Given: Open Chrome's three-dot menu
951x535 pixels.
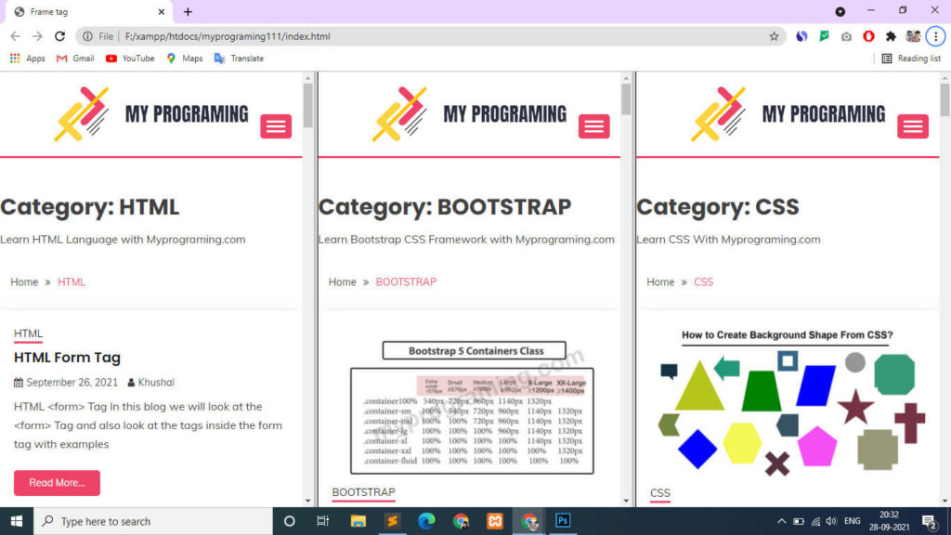Looking at the screenshot, I should (936, 36).
